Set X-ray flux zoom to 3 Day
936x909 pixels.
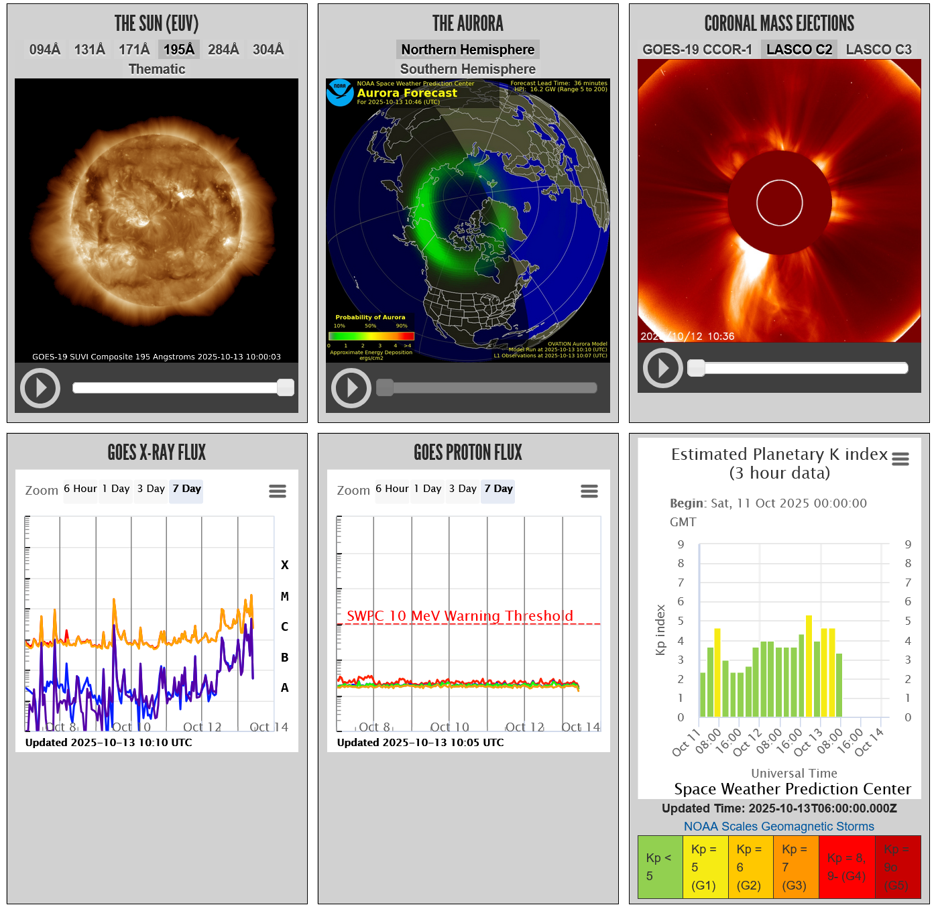pos(151,489)
